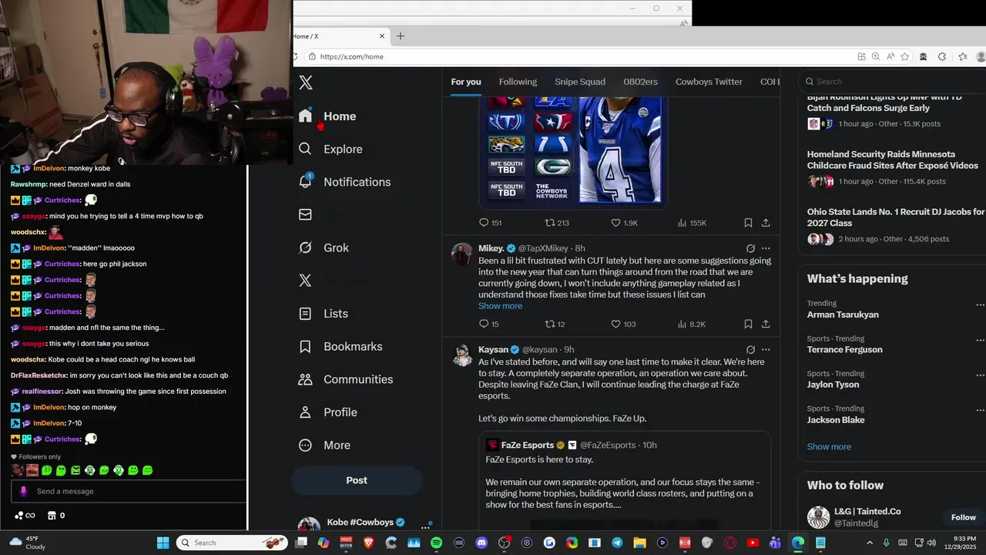Click the Read aloud icon in address bar
The image size is (986, 555).
pos(890,56)
